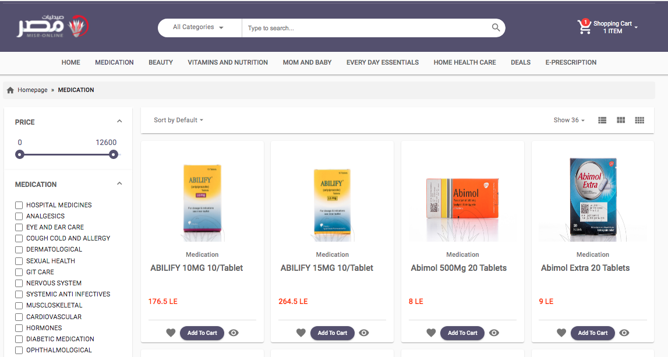Image resolution: width=668 pixels, height=357 pixels.
Task: Go to the E-PRESCRIPTION menu item
Action: (x=571, y=62)
